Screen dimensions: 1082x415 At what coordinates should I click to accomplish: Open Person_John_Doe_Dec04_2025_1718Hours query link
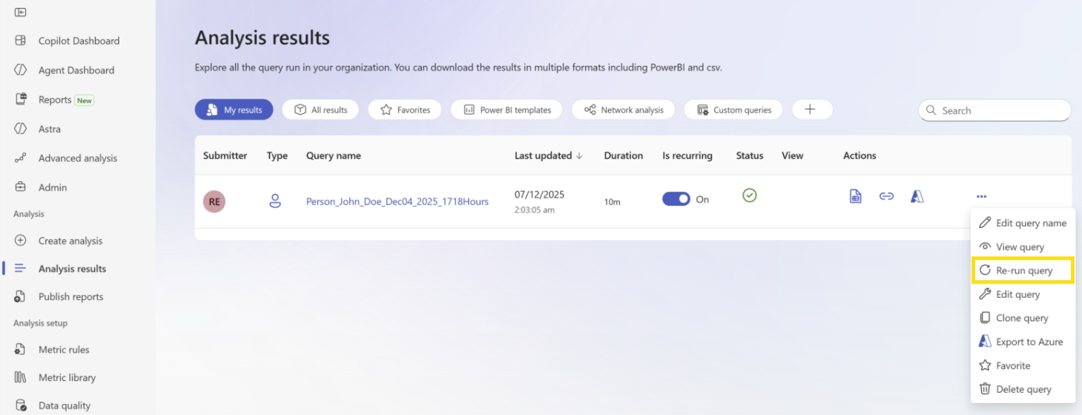coord(397,201)
